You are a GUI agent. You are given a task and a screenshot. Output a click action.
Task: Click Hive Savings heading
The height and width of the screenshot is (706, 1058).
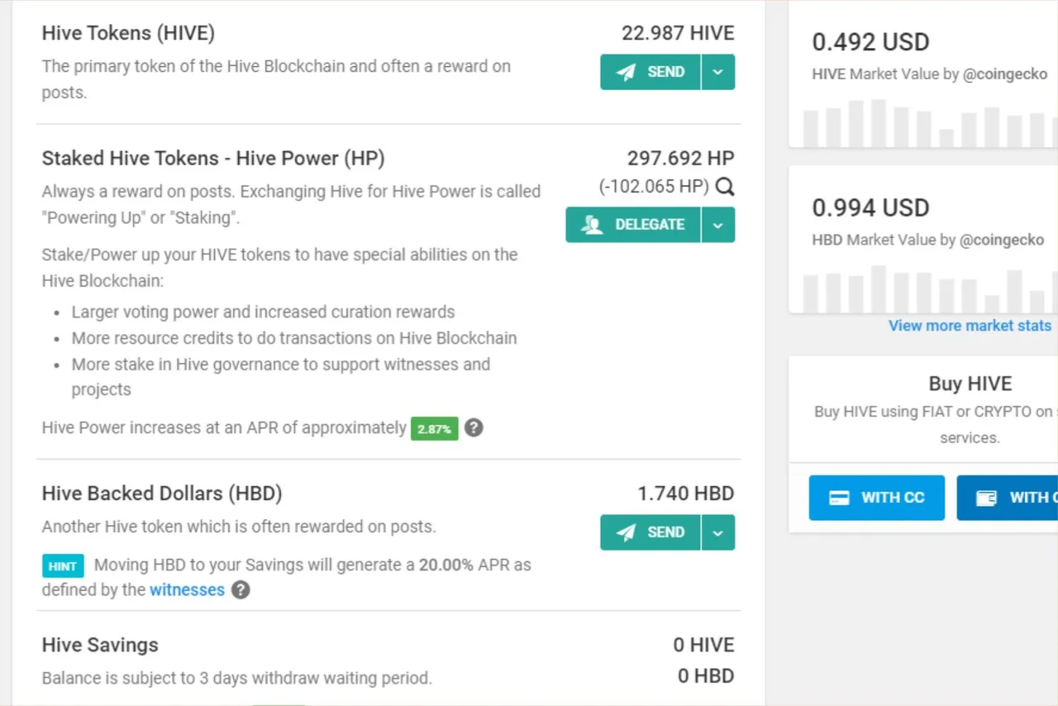(x=100, y=645)
